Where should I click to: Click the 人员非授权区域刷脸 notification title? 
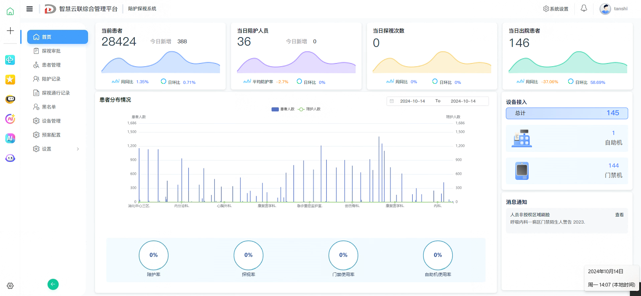pyautogui.click(x=530, y=215)
